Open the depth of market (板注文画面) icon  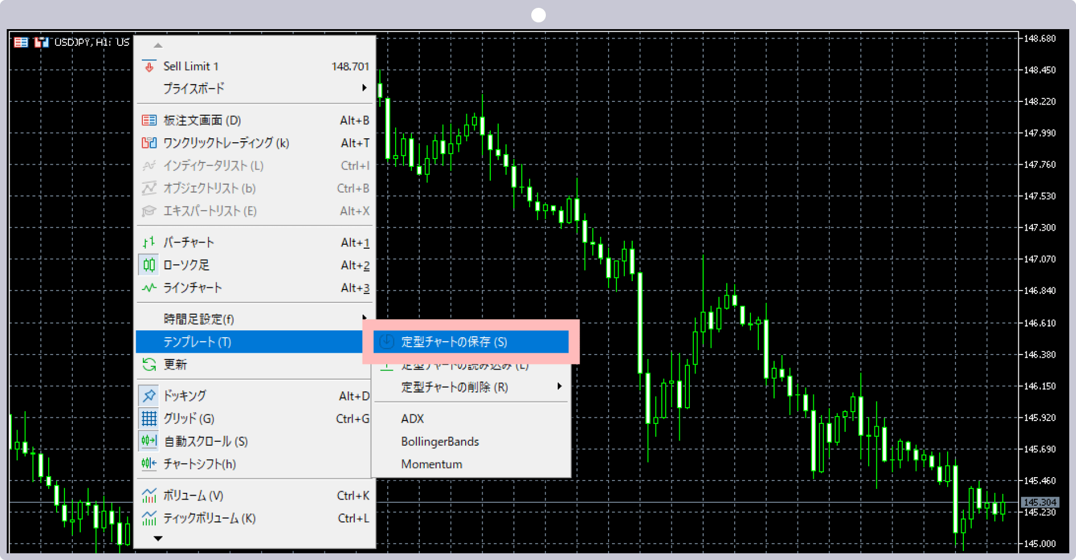[x=149, y=120]
